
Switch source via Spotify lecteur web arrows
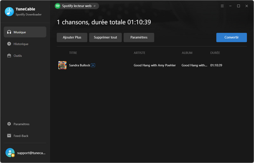click(95, 6)
